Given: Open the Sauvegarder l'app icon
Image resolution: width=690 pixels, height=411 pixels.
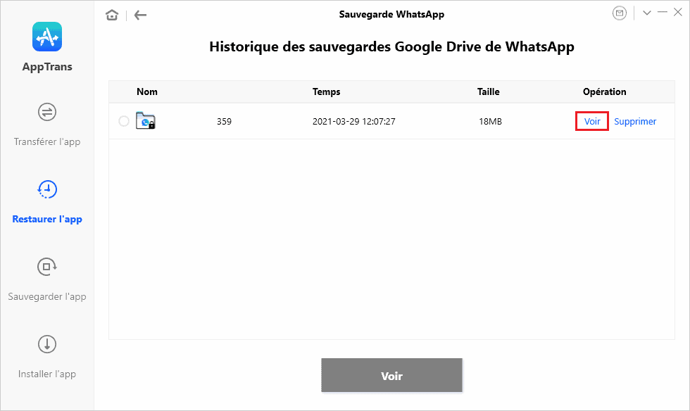Looking at the screenshot, I should point(47,267).
